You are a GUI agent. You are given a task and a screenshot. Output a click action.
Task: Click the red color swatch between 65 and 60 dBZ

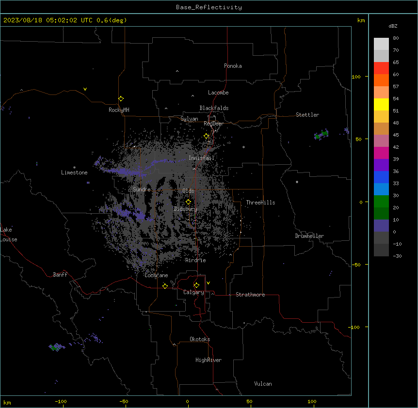click(x=381, y=68)
